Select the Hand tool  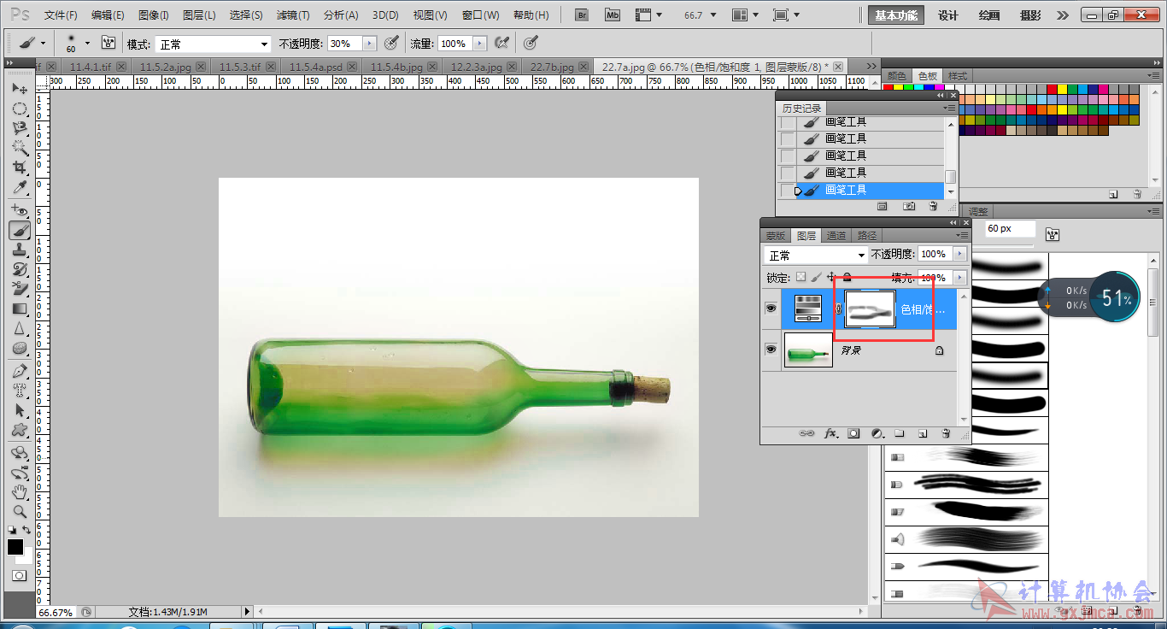tap(20, 492)
